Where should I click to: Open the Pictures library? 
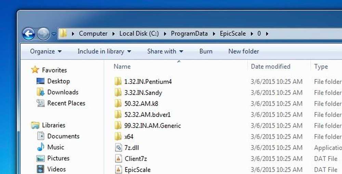click(58, 158)
